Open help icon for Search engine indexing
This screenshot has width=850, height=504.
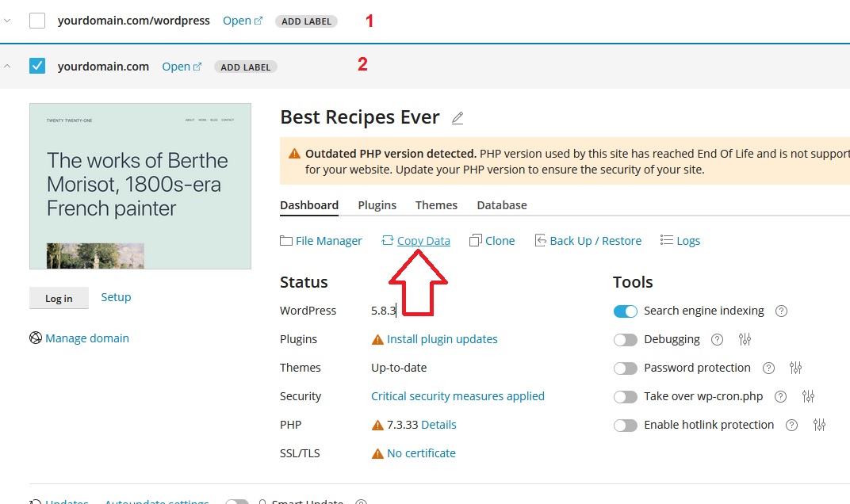tap(781, 311)
